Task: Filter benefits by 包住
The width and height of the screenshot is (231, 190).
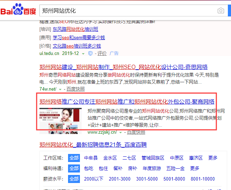Action: pos(103,168)
